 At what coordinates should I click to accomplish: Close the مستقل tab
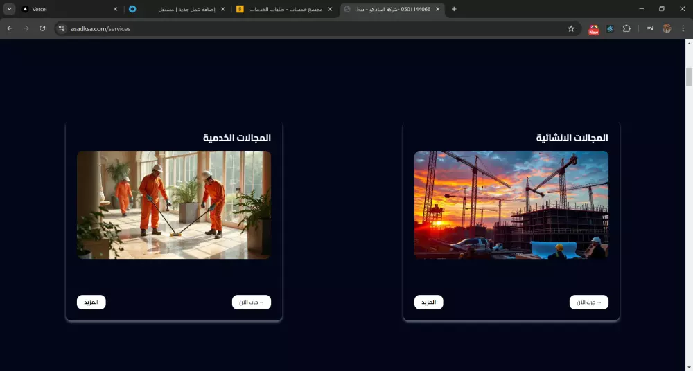click(x=222, y=9)
